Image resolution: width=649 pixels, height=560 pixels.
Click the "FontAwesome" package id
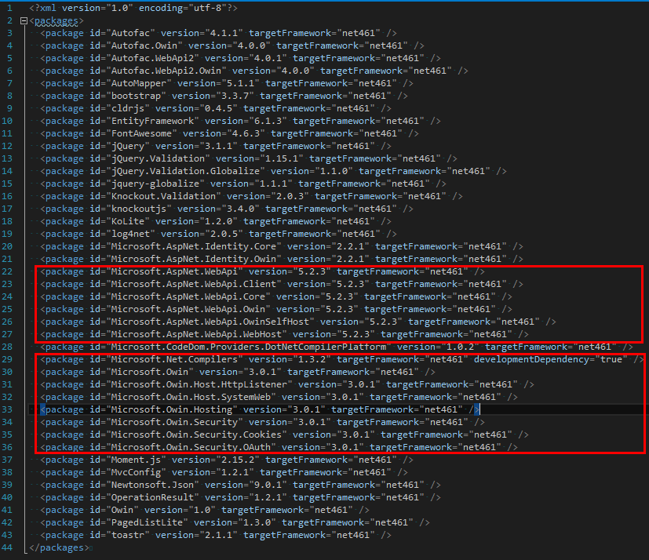pyautogui.click(x=141, y=133)
